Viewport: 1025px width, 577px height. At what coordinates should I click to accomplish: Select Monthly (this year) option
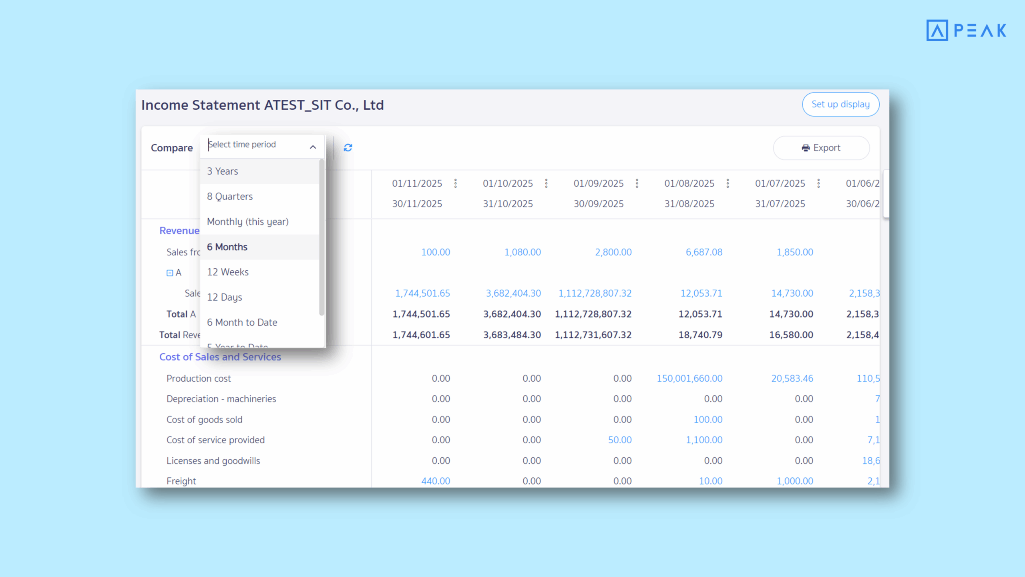[248, 221]
